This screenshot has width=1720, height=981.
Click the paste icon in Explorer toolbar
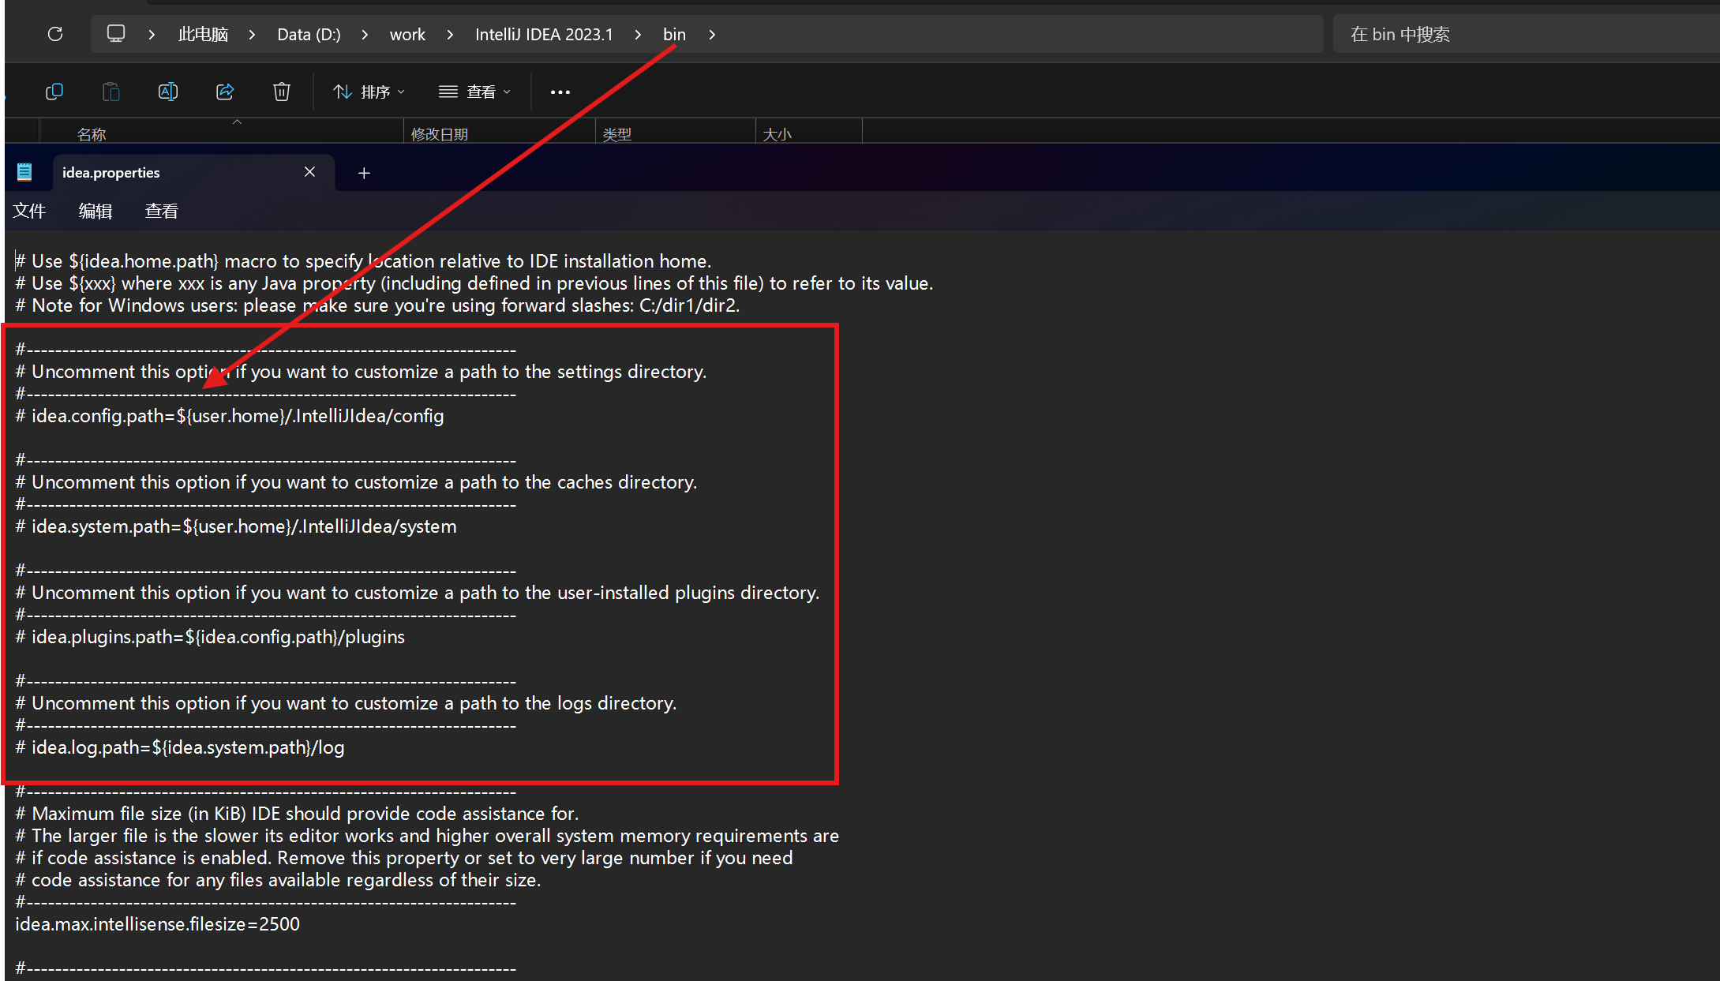coord(111,92)
